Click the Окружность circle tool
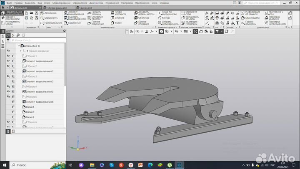 coord(50,18)
